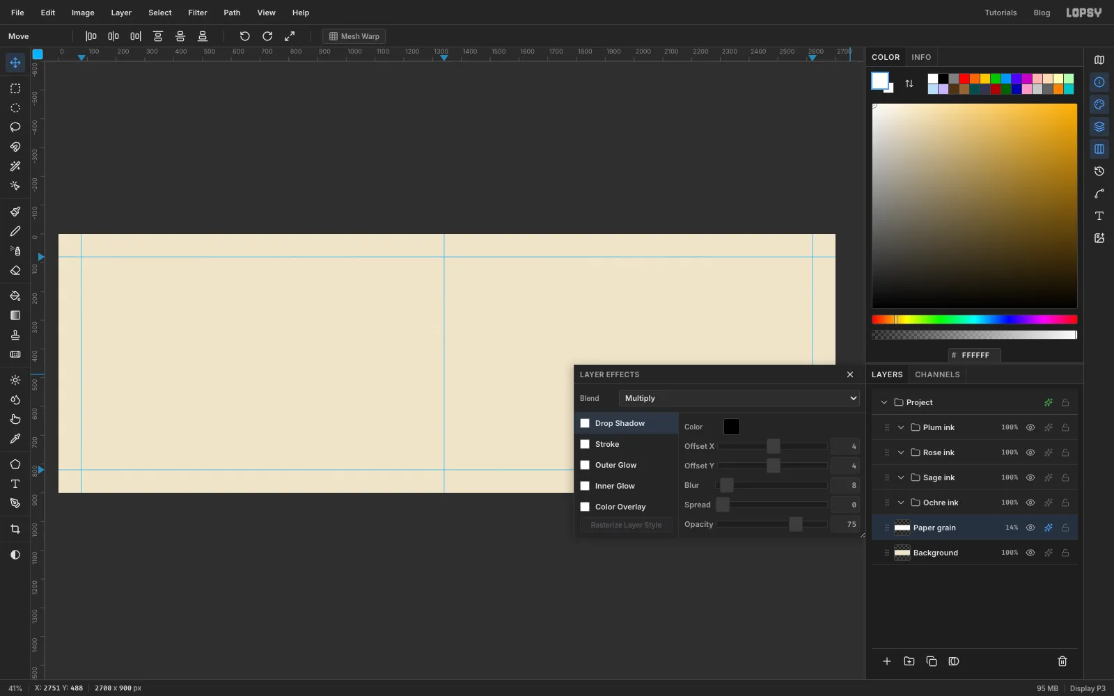Screen dimensions: 1114x696
Task: Collapse the Project group
Action: click(884, 402)
